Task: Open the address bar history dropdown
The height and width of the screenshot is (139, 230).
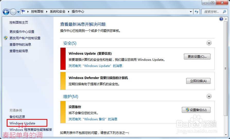Action: (x=191, y=12)
